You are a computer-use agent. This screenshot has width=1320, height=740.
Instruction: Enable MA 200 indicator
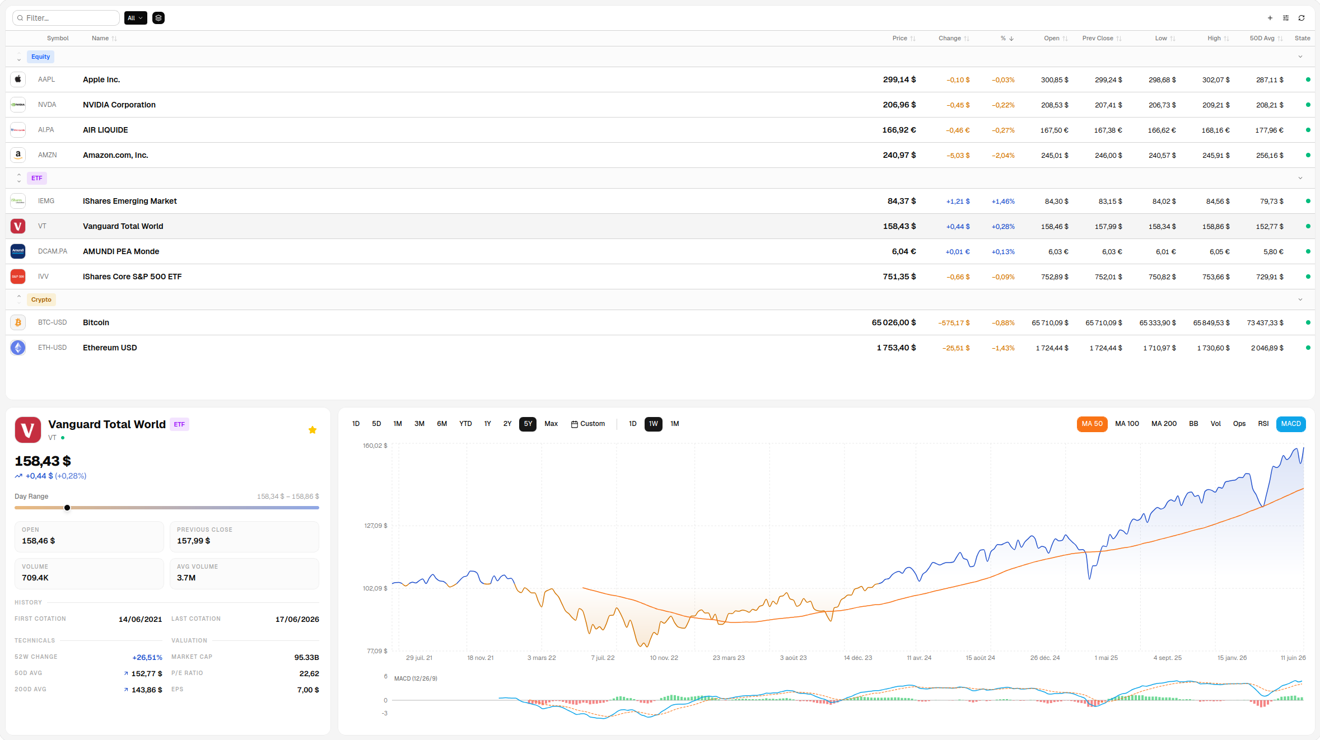click(x=1164, y=424)
